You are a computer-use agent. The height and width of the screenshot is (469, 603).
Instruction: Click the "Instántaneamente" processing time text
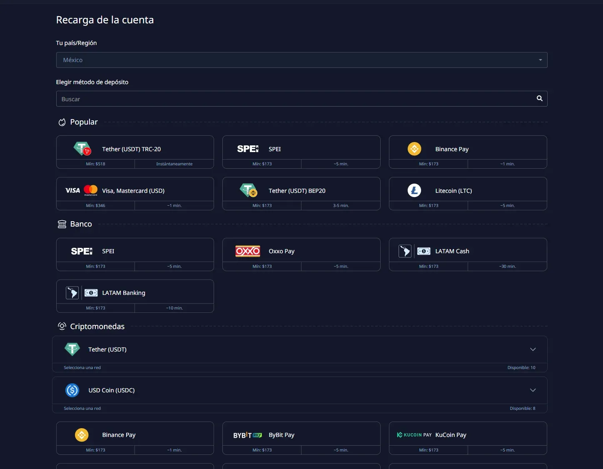point(174,164)
